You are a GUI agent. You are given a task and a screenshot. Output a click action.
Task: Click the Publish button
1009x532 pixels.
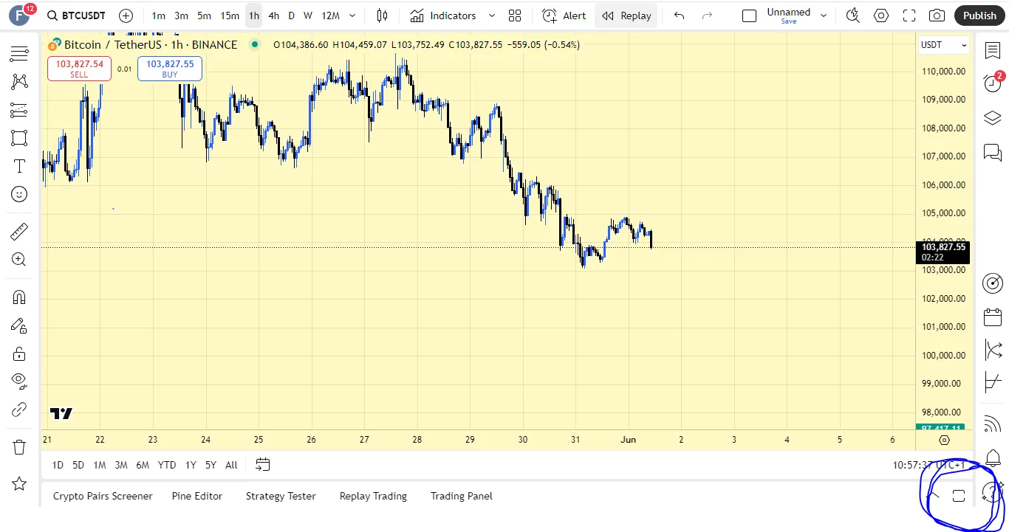point(979,15)
